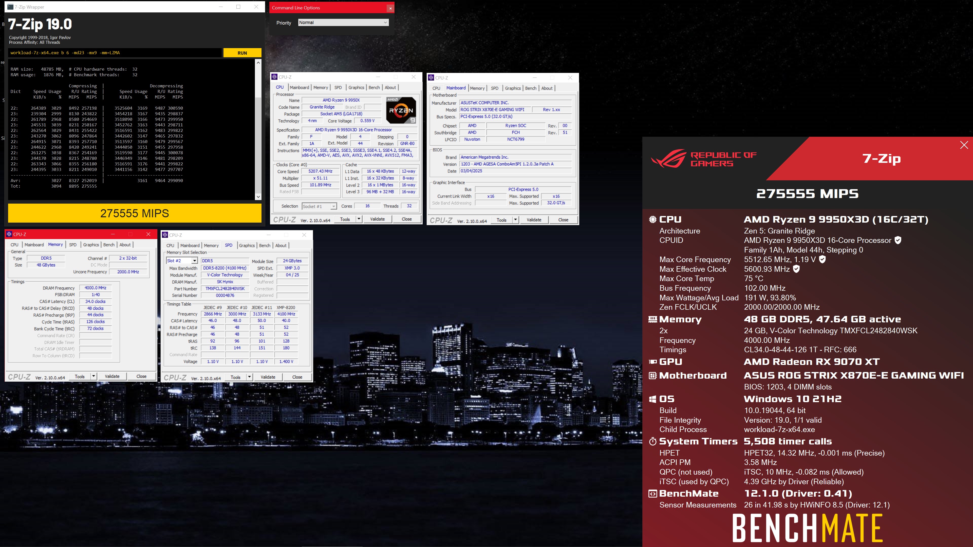Click the GPU icon in BenchMate panel
The width and height of the screenshot is (973, 547).
point(652,362)
